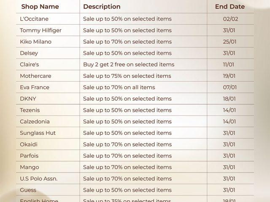Image resolution: width=270 pixels, height=202 pixels.
Task: Select the Calzedonia shop name
Action: click(35, 121)
